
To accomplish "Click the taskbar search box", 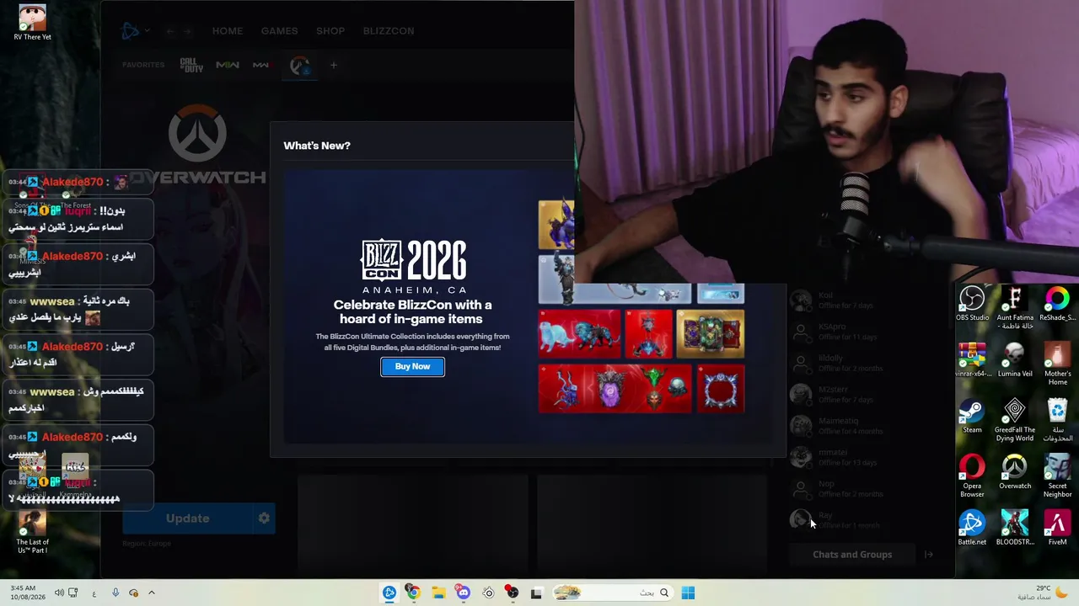I will (613, 593).
